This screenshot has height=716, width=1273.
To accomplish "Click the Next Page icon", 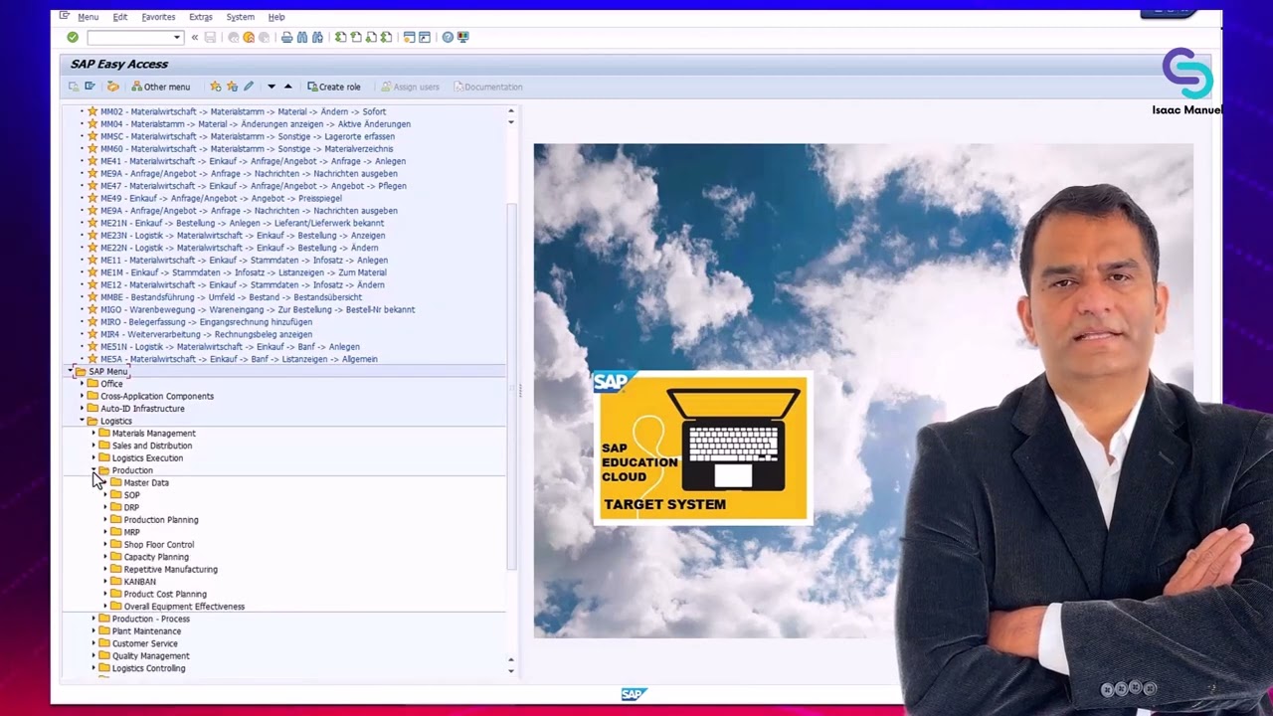I will point(371,38).
